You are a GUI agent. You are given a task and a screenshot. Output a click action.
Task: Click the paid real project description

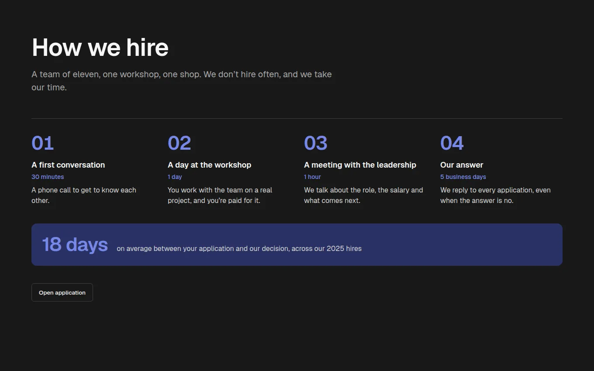click(x=220, y=195)
